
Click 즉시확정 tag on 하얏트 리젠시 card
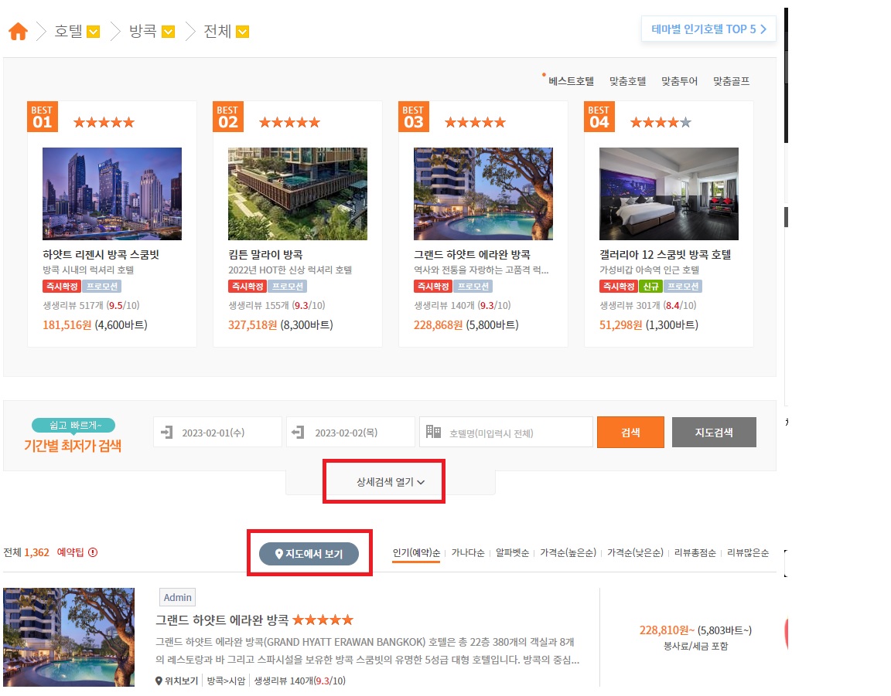[x=62, y=286]
